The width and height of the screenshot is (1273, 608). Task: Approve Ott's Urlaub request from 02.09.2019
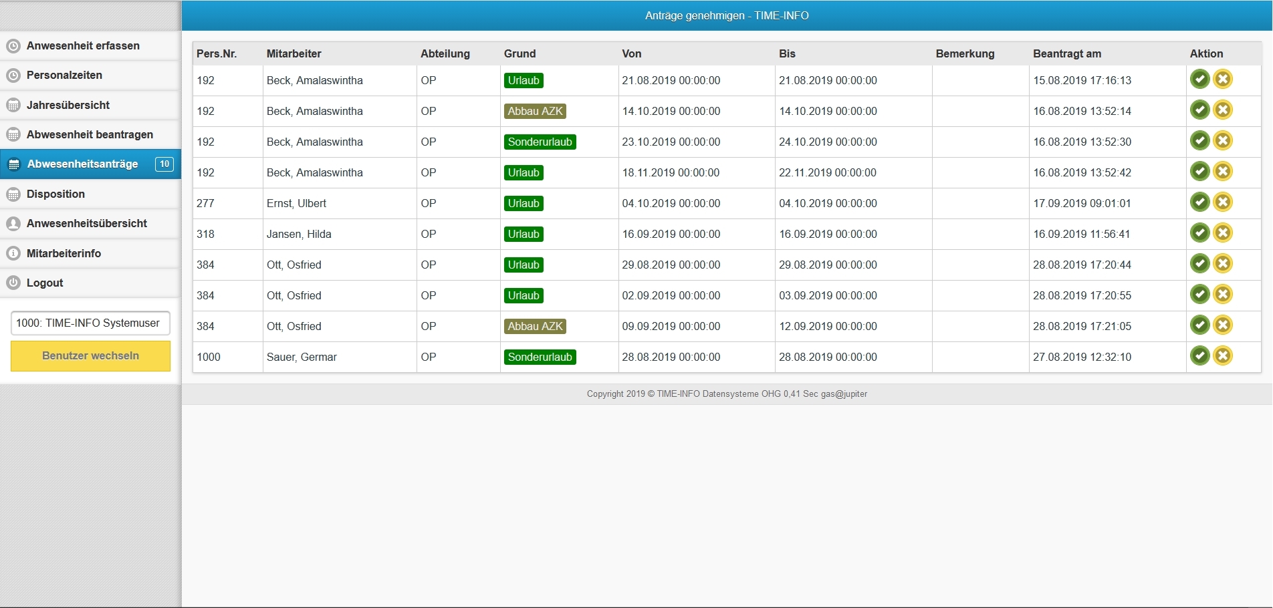1200,295
